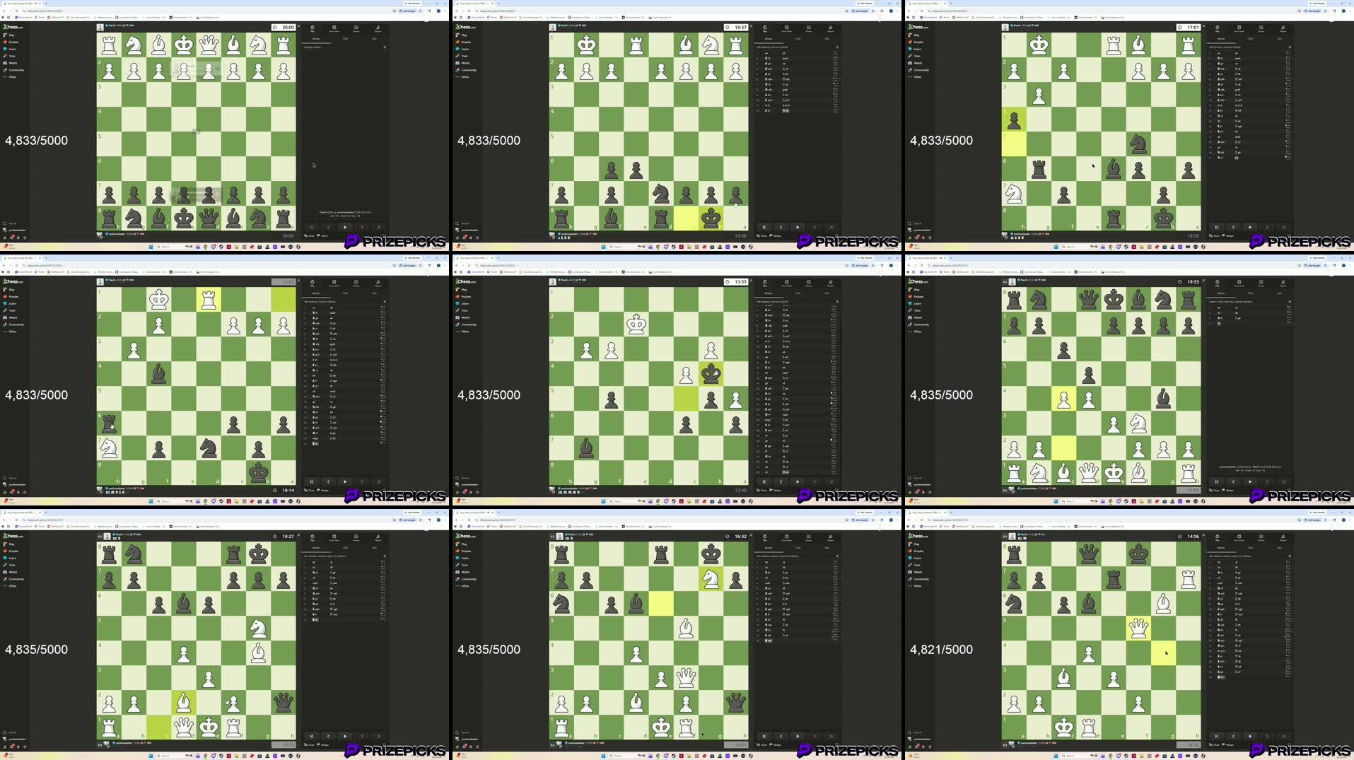Click play-forward button in 19:55 clock frame
This screenshot has width=1354, height=760.
pyautogui.click(x=1250, y=481)
